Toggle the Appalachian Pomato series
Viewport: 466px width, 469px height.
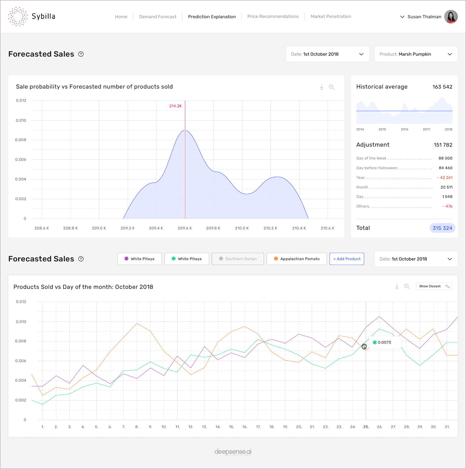coord(297,259)
